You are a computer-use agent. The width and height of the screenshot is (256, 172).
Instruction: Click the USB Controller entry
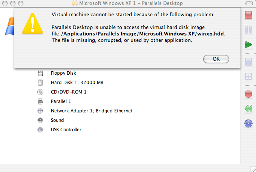click(66, 130)
